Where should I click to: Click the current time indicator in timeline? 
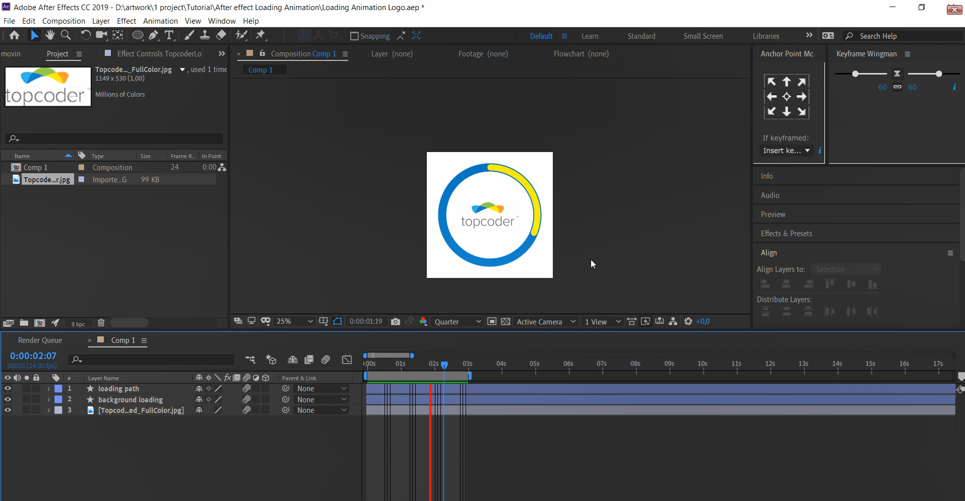click(x=444, y=365)
